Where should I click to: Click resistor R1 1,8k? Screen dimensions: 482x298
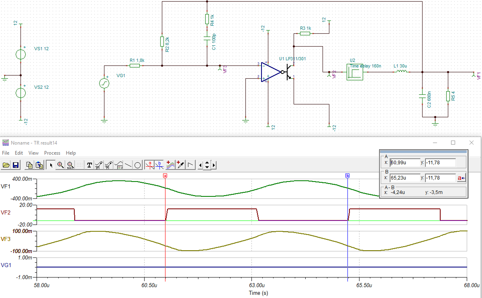tap(135, 65)
